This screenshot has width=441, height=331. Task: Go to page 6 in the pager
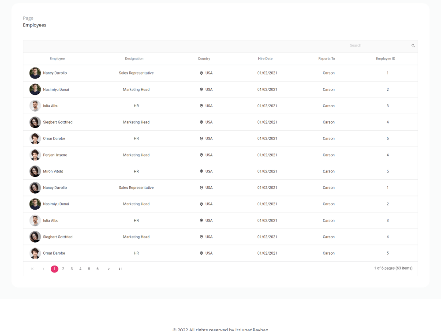[x=97, y=268]
